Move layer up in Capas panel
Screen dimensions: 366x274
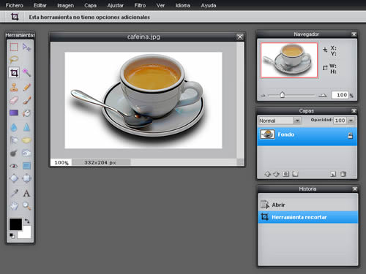268,174
